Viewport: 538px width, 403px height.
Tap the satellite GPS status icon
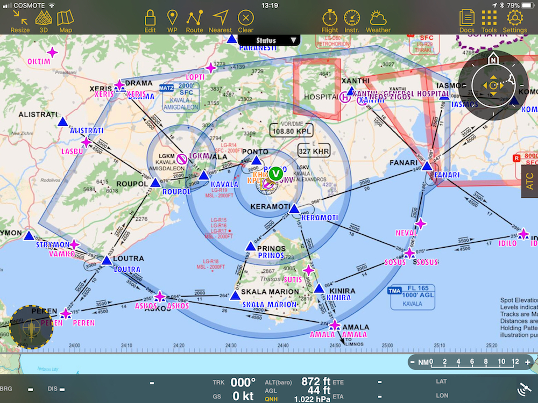point(524,389)
